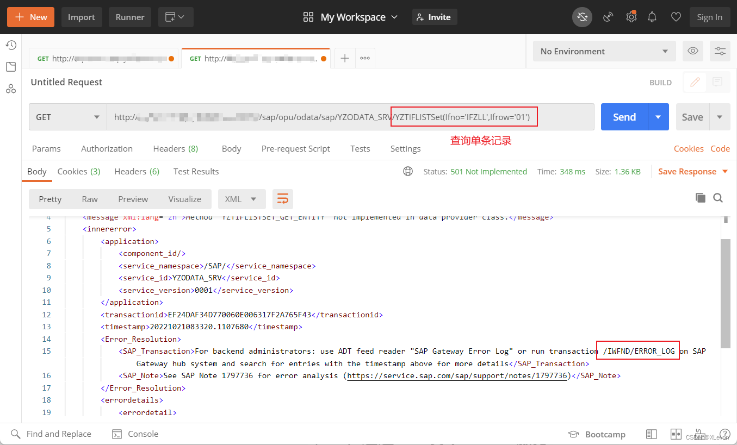Open the Pre-request Script tab
Screen dimensions: 737x445
[x=295, y=149]
